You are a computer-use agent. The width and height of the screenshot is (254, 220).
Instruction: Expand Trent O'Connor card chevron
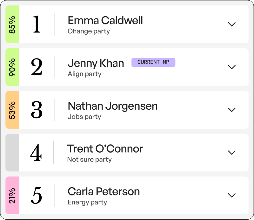(x=232, y=153)
